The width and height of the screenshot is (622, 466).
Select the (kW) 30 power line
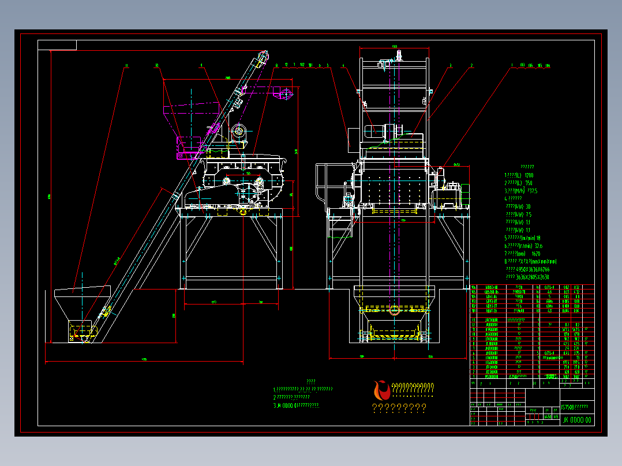click(x=519, y=206)
